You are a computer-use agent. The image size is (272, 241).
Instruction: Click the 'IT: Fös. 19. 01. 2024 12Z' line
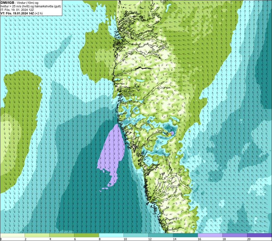[17, 10]
